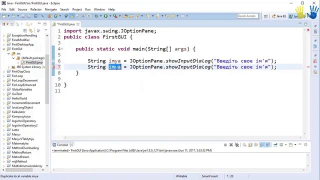
Task: Click the New Java Class green icon
Action: point(55,16)
